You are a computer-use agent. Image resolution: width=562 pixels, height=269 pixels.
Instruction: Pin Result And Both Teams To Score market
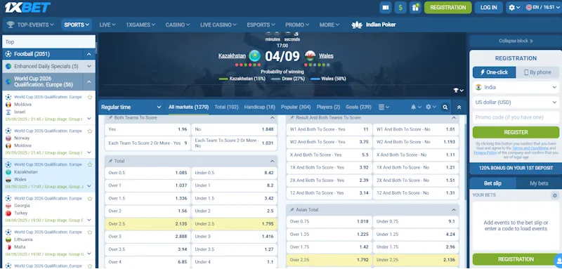point(292,118)
